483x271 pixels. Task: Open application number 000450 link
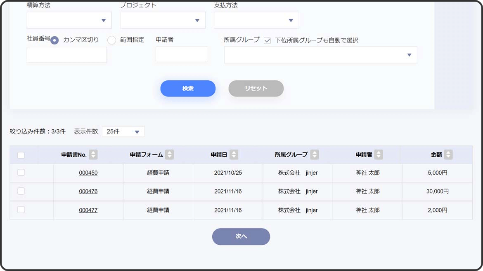(x=88, y=173)
